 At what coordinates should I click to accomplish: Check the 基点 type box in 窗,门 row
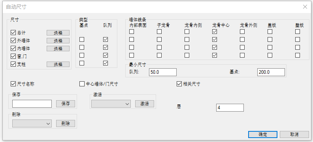[82, 55]
